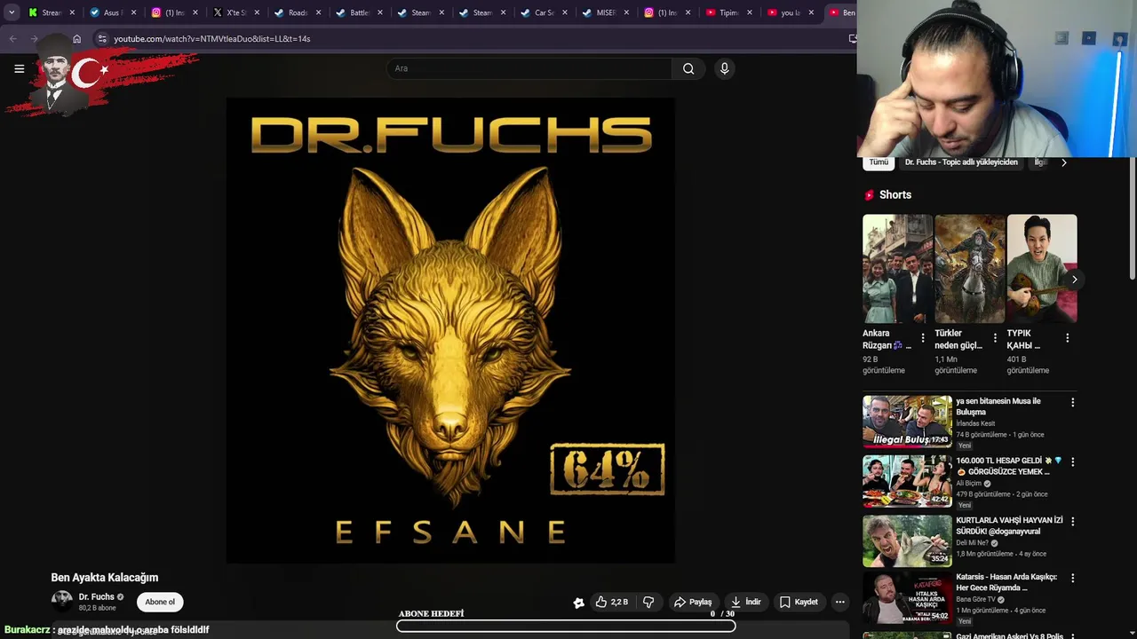The image size is (1137, 639).
Task: Close the Battle tab
Action: coord(380,12)
